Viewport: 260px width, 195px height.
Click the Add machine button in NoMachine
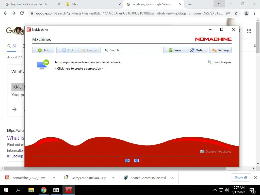pyautogui.click(x=43, y=50)
